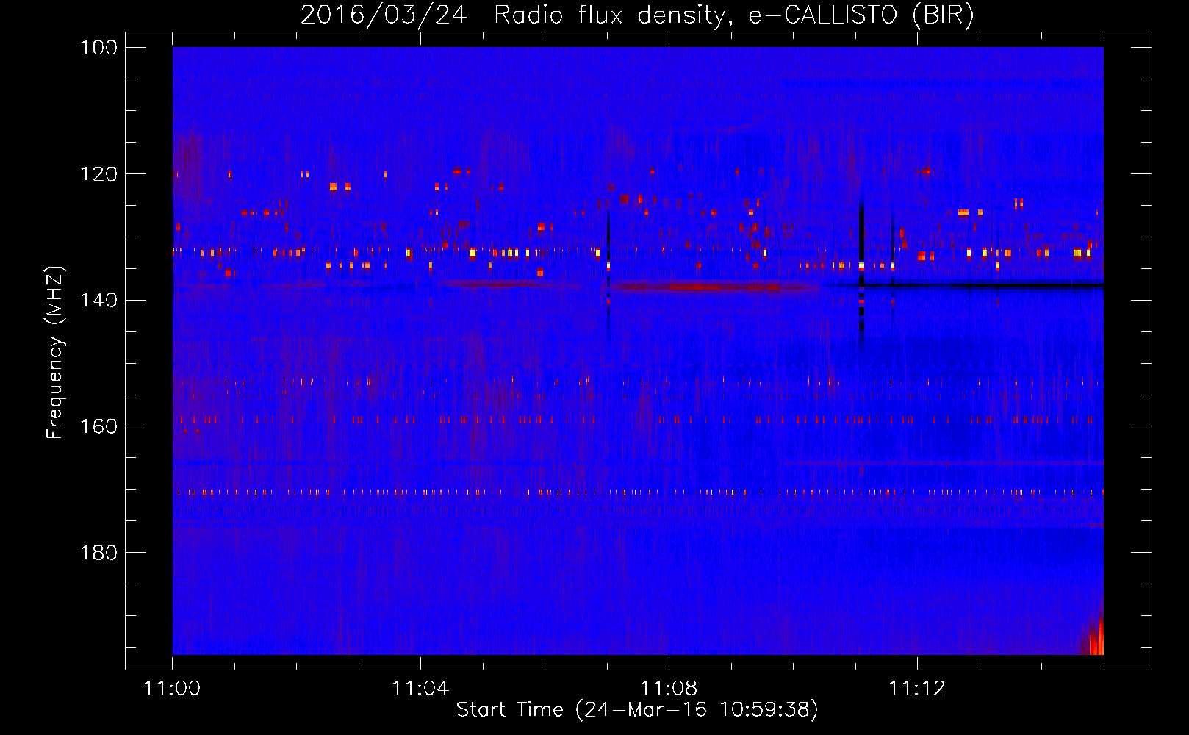Select the '160' frequency axis label
This screenshot has width=1189, height=735.
[99, 427]
